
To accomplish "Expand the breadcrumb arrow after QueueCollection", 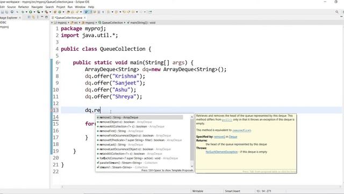I will [x=125, y=23].
